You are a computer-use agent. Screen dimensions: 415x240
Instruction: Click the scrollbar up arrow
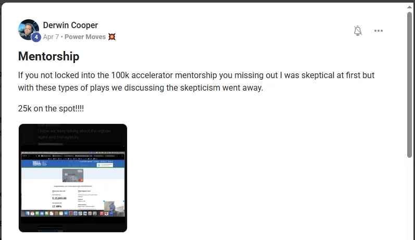pos(410,7)
